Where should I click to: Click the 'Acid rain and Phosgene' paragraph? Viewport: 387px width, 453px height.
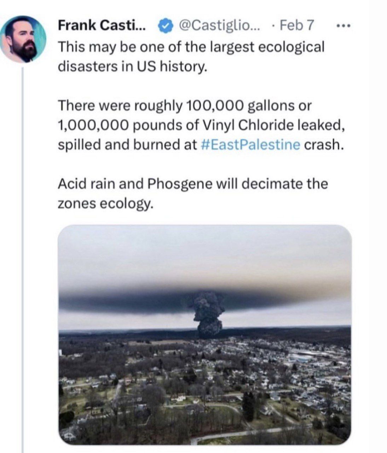pos(193,184)
